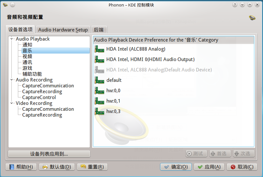The width and height of the screenshot is (263, 177).
Task: Select CaptureCommunication under Video Recording
Action: (48, 109)
